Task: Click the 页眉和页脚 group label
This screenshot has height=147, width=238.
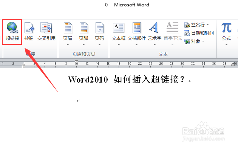Action: 84,54
